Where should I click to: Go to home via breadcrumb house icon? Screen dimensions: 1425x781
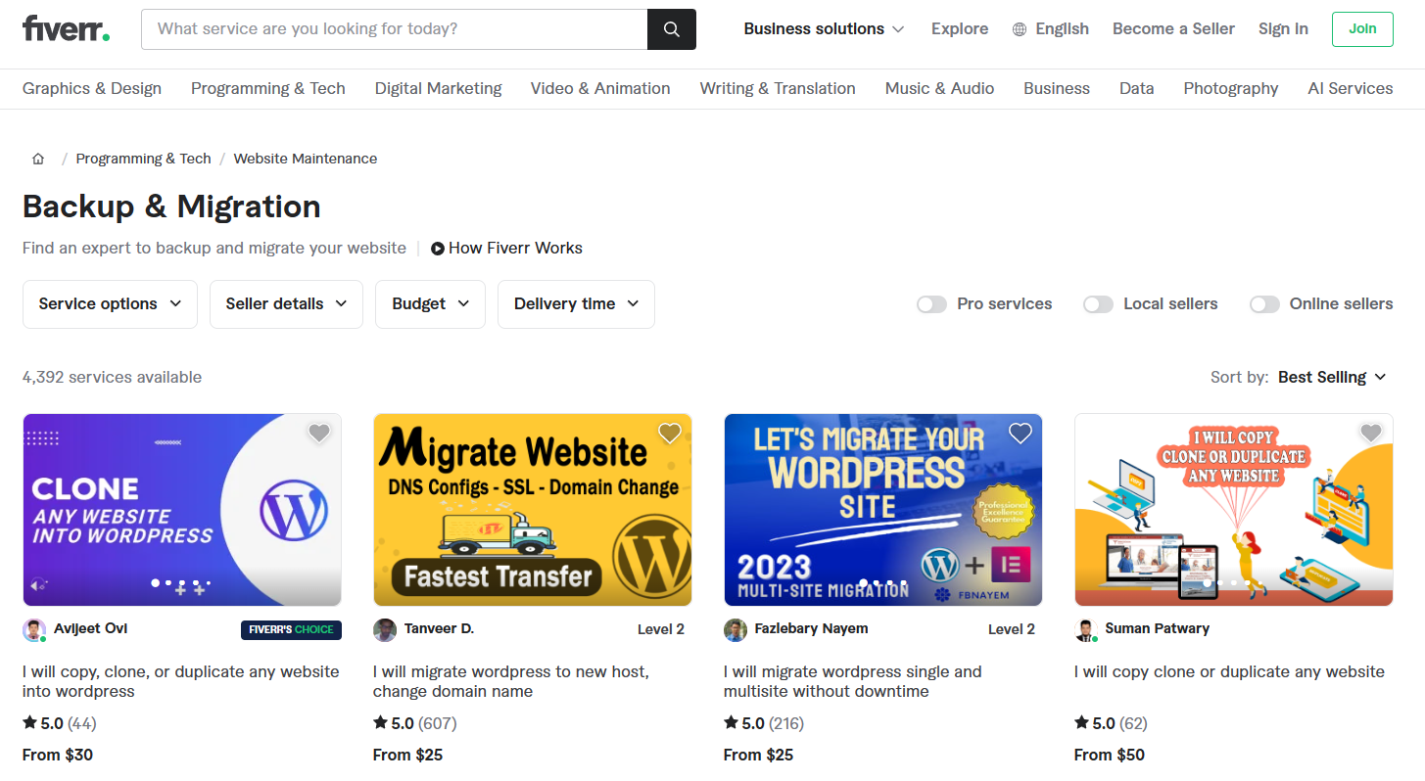(x=38, y=159)
